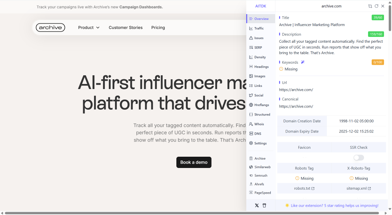Close the AITDK panel
The width and height of the screenshot is (392, 215).
click(383, 6)
